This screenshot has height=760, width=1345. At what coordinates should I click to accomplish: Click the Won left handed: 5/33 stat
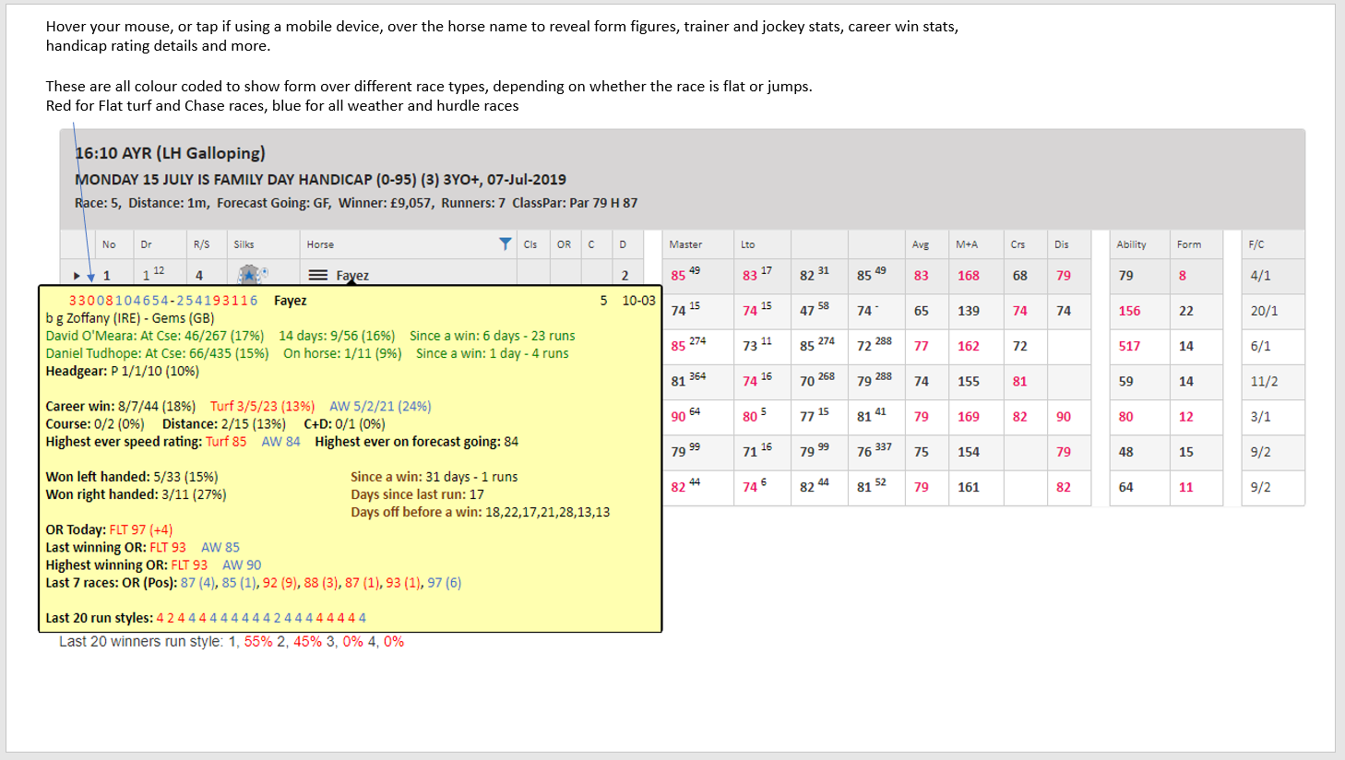click(132, 477)
